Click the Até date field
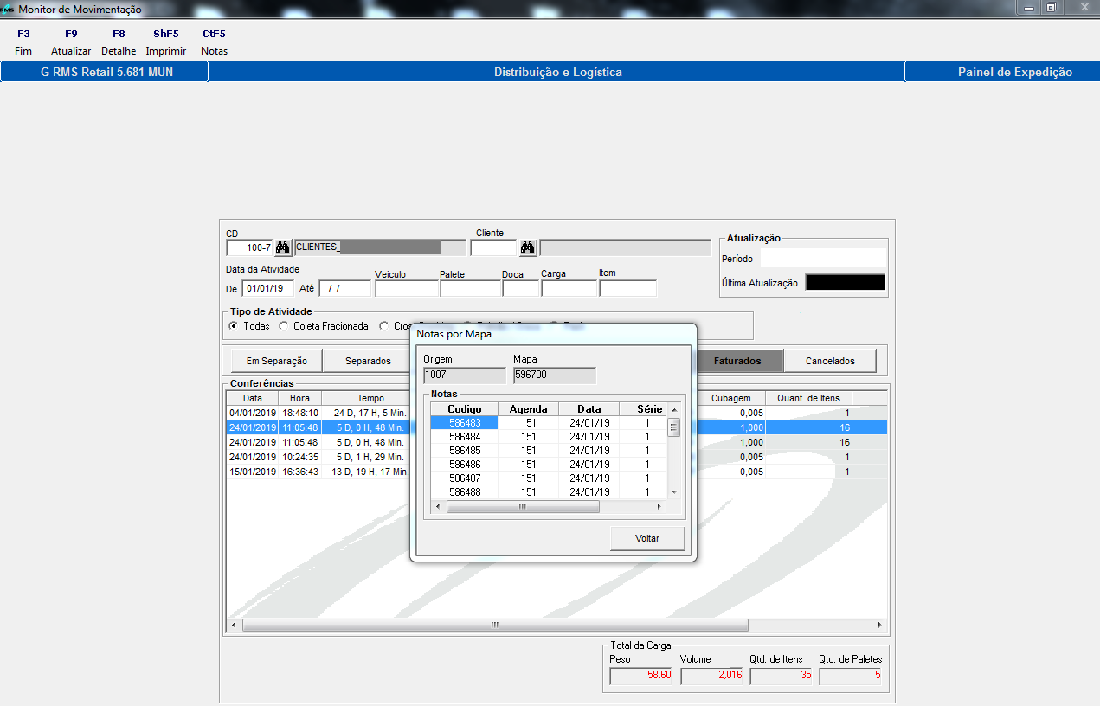 345,288
